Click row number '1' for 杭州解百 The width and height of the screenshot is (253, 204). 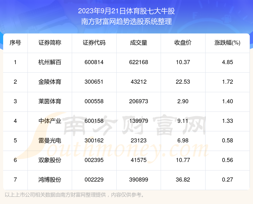pyautogui.click(x=15, y=62)
